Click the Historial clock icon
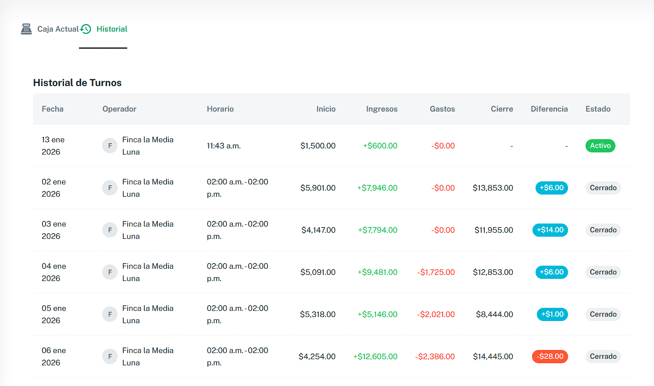Image resolution: width=654 pixels, height=386 pixels. [86, 29]
